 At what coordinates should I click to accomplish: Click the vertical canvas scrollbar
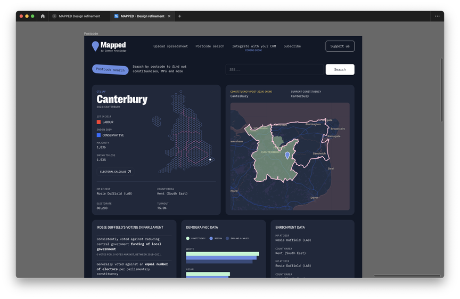pyautogui.click(x=441, y=90)
